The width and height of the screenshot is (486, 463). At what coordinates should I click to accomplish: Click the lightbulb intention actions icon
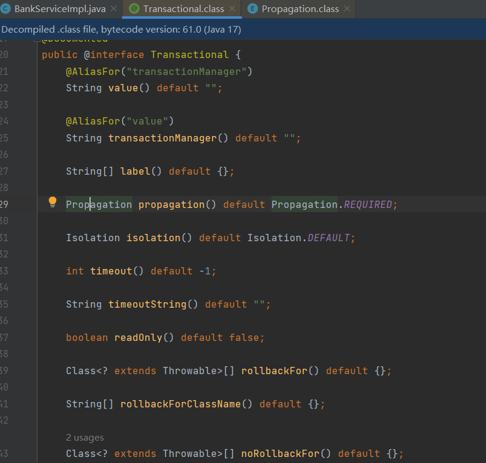[53, 202]
